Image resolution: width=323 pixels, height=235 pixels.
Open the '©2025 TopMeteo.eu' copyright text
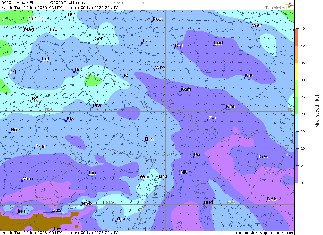click(69, 3)
